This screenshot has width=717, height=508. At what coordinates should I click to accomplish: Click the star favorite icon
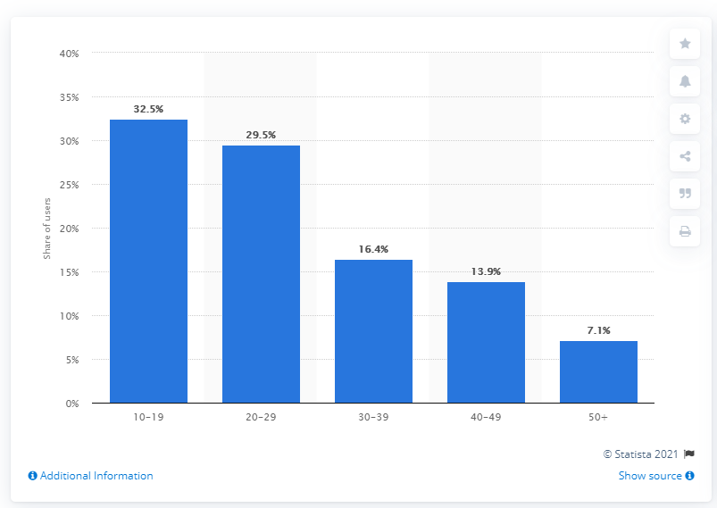point(685,43)
